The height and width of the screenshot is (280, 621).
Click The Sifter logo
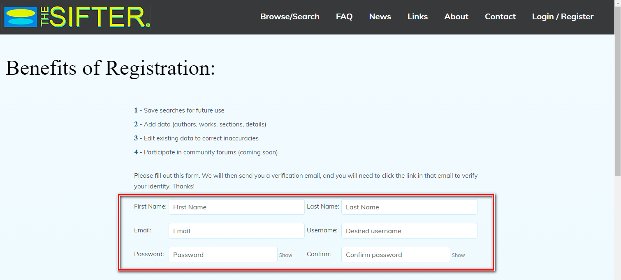(x=76, y=17)
